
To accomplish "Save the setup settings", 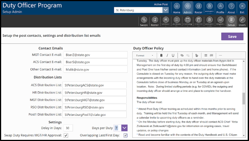I will pyautogui.click(x=232, y=37).
